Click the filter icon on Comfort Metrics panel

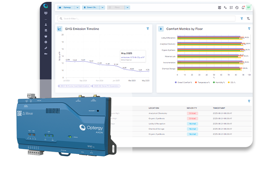pos(249,29)
